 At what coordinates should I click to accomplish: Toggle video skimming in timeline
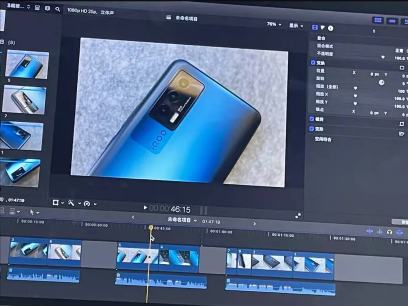[369, 231]
